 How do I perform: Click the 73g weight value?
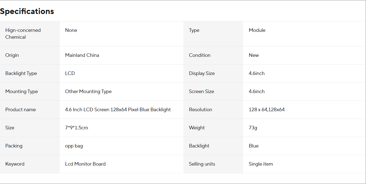click(253, 128)
